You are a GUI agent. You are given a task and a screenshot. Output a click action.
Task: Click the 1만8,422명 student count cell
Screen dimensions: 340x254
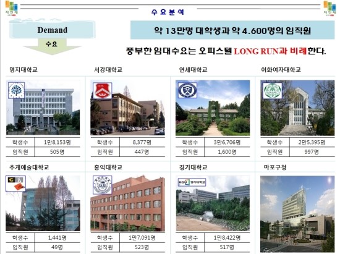click(227, 238)
